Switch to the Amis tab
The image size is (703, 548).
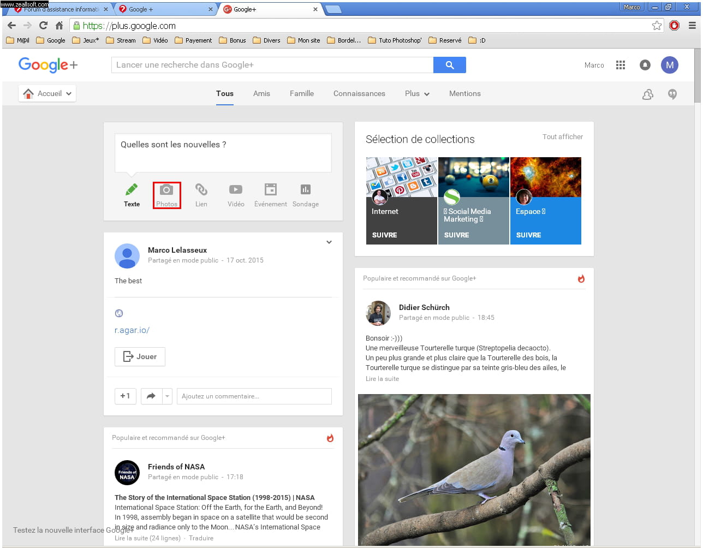coord(261,94)
